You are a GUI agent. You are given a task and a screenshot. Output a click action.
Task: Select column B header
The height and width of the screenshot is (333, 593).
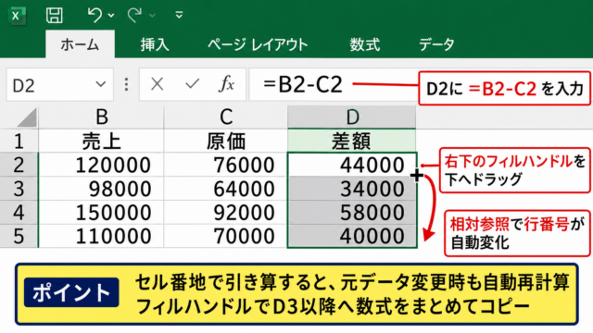(101, 117)
